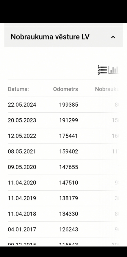Select the 09.05.2020 date entry
This screenshot has width=127, height=257.
pos(22,167)
